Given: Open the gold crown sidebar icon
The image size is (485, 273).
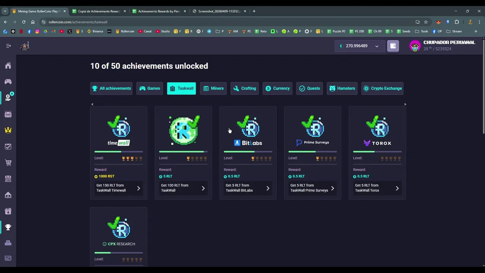Looking at the screenshot, I should click(8, 130).
